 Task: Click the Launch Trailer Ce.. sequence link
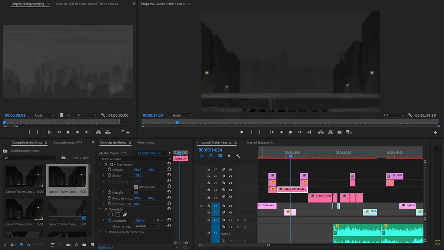click(x=150, y=153)
